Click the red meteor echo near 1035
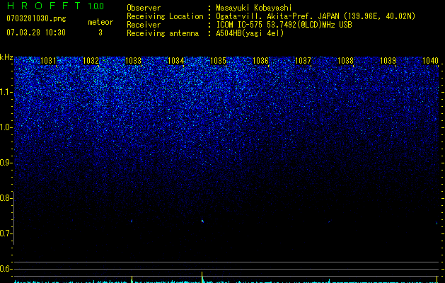This screenshot has width=445, height=283. pos(202,221)
